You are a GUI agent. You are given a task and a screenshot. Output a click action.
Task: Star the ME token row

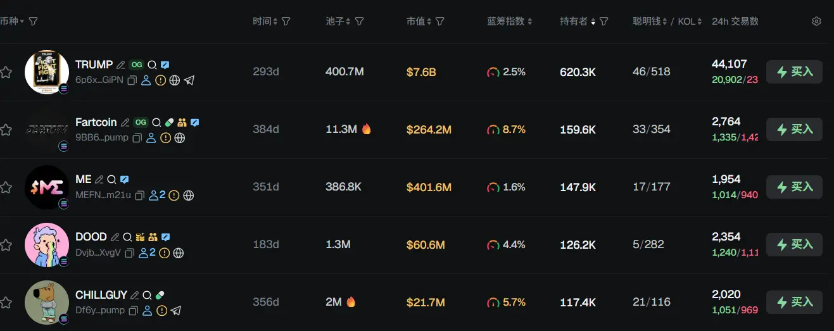6,187
